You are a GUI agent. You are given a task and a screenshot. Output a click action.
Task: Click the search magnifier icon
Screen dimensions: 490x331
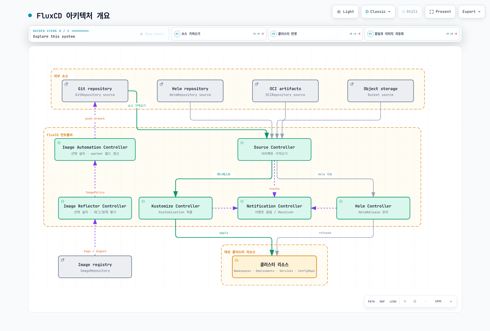[405, 302]
